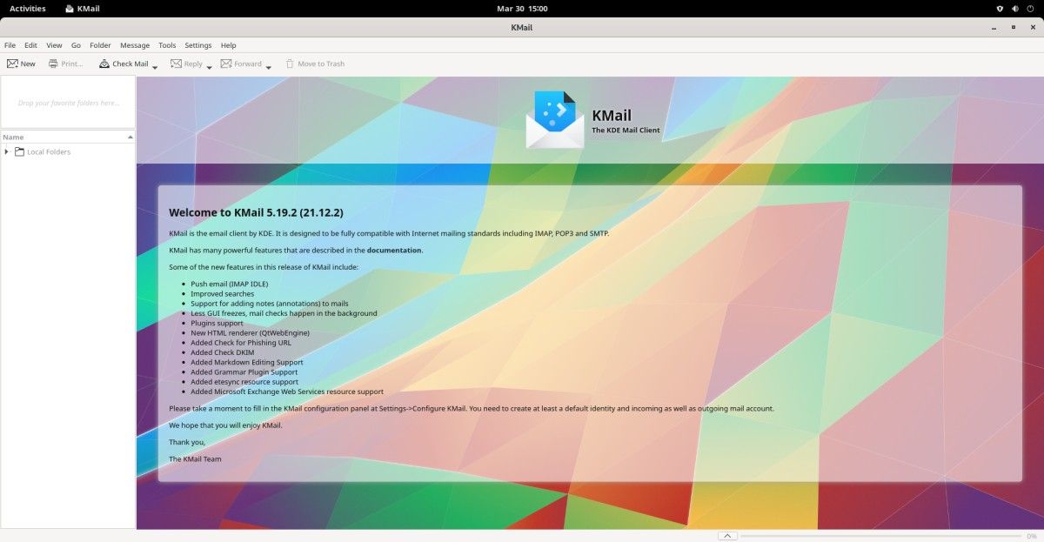Minimize the KMail window

pyautogui.click(x=994, y=27)
